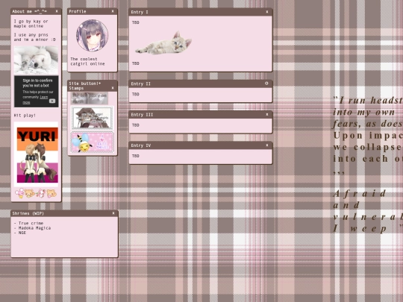Click the grey site button banner above the stamps

[90, 98]
